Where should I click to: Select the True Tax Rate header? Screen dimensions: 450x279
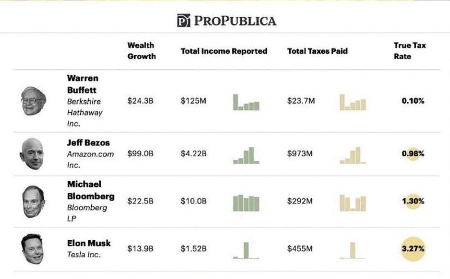pos(409,51)
